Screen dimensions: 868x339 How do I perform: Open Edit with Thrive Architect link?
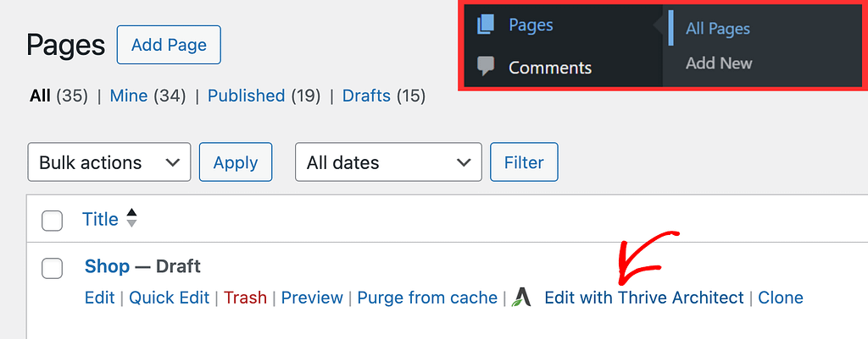644,298
